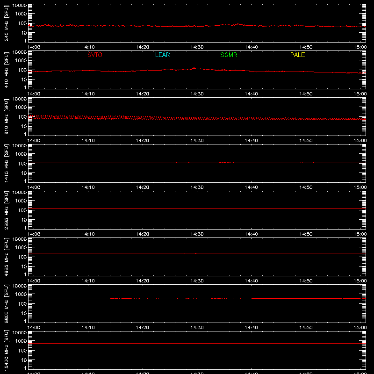Image resolution: width=374 pixels, height=374 pixels.
Task: Click the green SGMR station label
Action: [229, 55]
